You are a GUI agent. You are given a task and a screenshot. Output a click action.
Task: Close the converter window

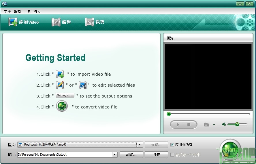click(249, 3)
